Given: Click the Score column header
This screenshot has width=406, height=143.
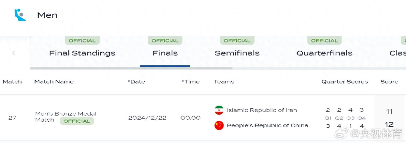Looking at the screenshot, I should click(389, 82).
